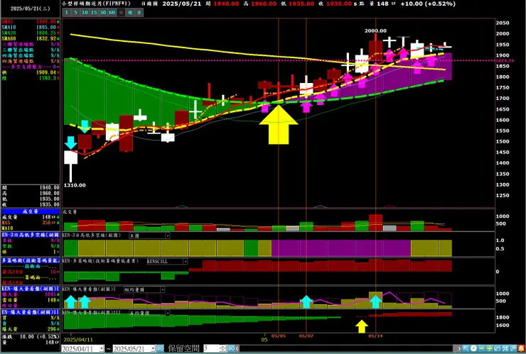Click the SMA60 1832.92 indicator row
Screen dimensions: 526x354
pos(30,38)
